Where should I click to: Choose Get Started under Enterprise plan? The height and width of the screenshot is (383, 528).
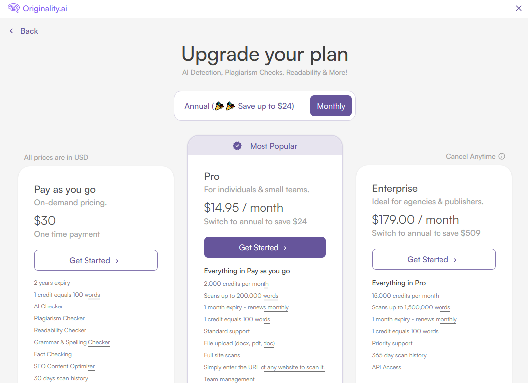point(434,259)
